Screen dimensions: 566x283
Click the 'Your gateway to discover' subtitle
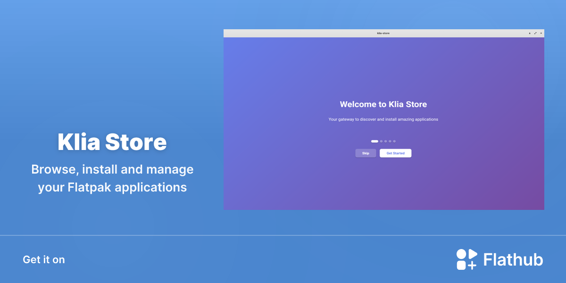point(383,119)
